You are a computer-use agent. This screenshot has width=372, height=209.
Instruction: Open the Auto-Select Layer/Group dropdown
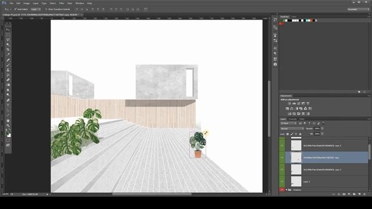[x=35, y=9]
